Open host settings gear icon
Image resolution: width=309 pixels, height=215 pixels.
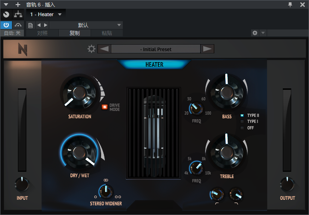(255, 33)
